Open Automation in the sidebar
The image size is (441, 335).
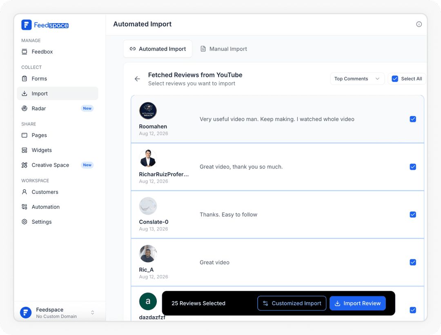pos(58,207)
